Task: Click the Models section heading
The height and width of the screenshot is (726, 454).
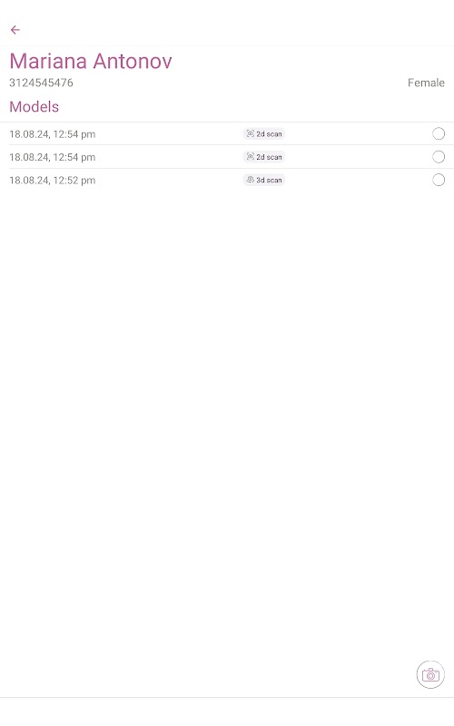Action: [35, 106]
